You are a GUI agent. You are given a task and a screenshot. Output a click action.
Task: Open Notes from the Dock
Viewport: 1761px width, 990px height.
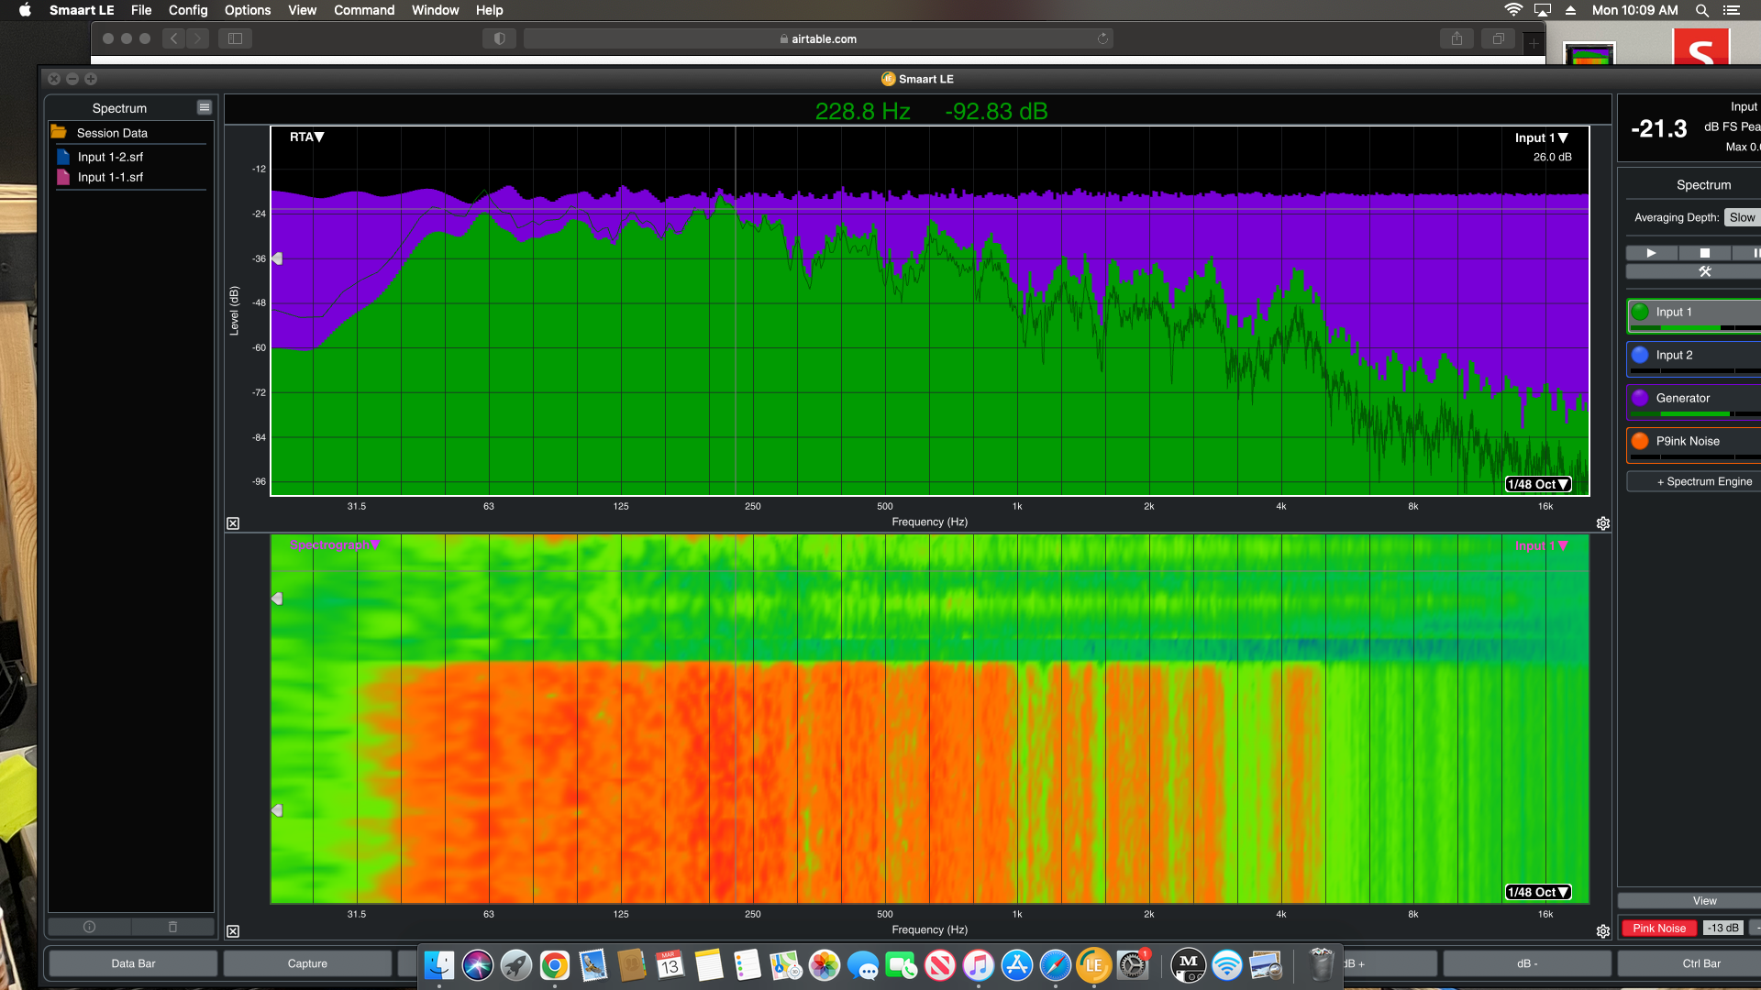[x=709, y=965]
